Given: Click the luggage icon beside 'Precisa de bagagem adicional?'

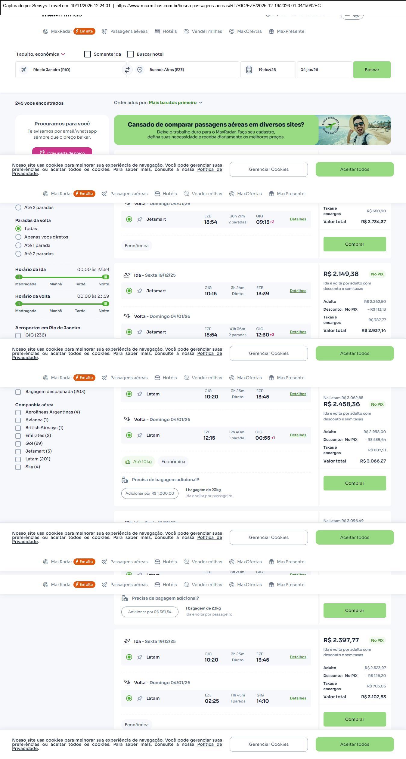Looking at the screenshot, I should tap(125, 480).
